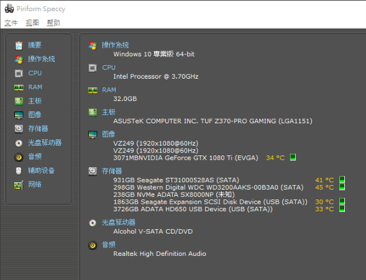Click the 主板 heading in summary pane
This screenshot has height=280, width=366.
tap(109, 112)
